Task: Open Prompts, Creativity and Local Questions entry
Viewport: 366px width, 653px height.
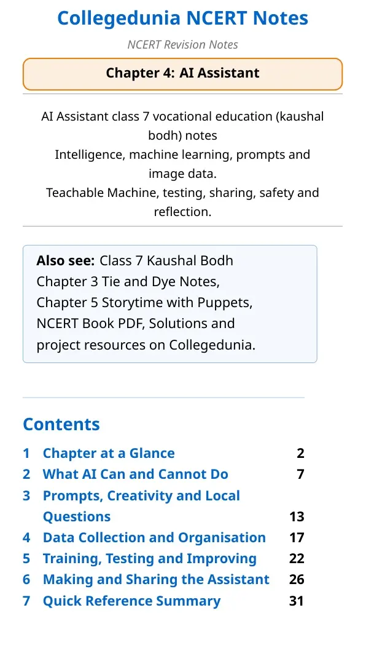Action: point(141,506)
